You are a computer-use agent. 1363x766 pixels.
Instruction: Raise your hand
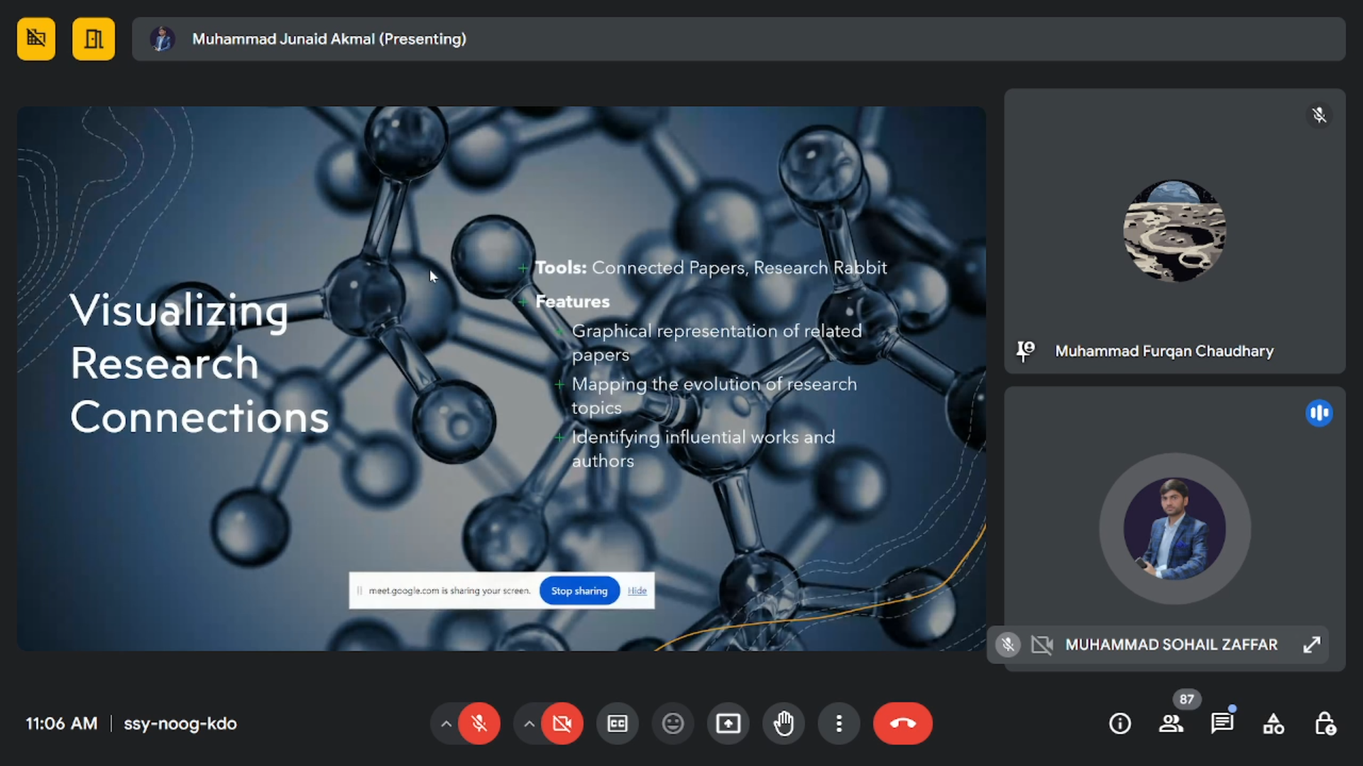(x=784, y=723)
